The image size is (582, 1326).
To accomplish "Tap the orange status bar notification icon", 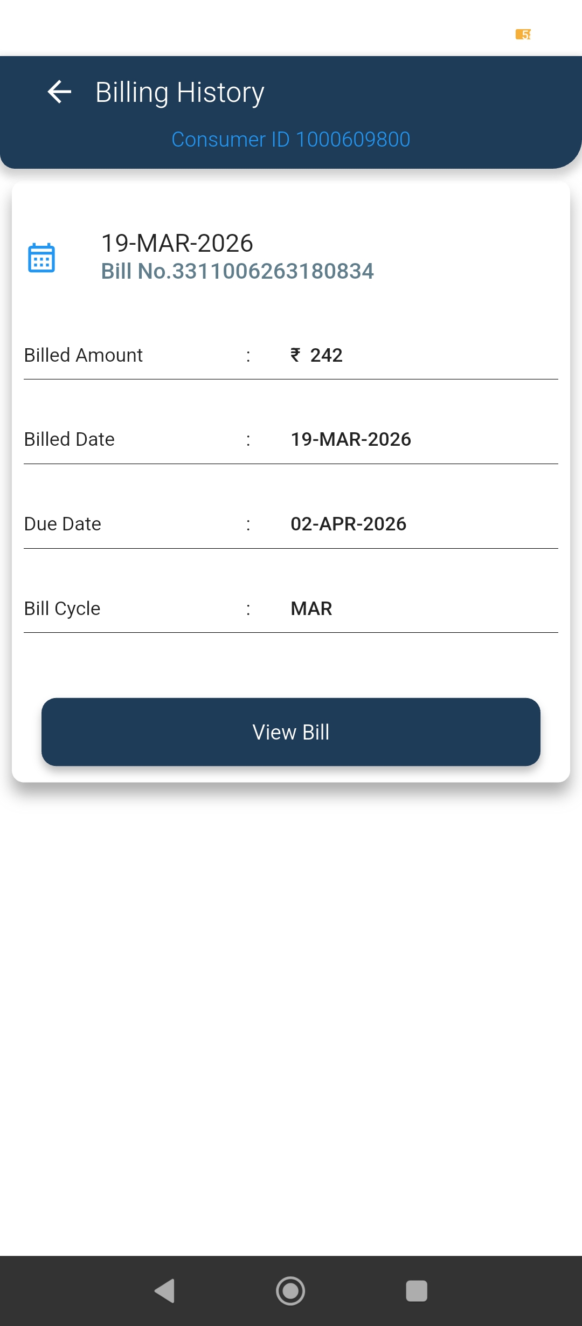I will point(523,34).
